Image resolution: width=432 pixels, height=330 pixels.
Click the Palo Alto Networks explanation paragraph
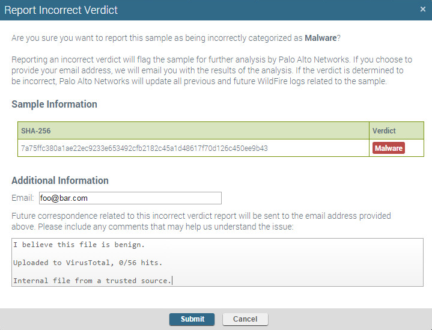210,70
